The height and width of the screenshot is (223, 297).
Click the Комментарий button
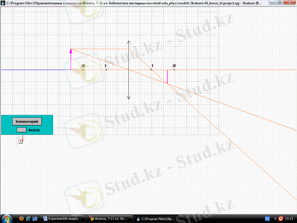(27, 122)
